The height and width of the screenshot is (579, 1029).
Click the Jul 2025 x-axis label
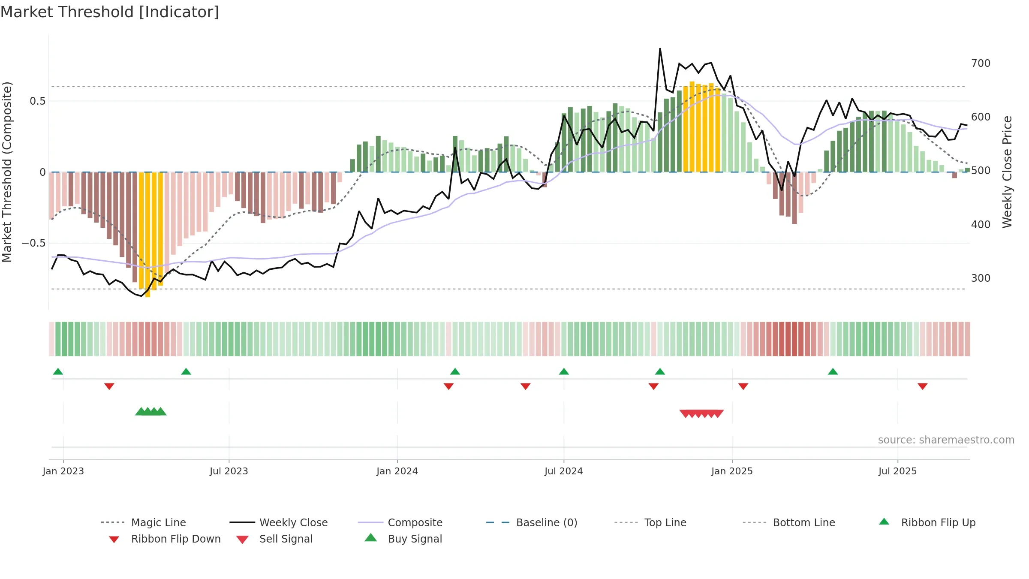(x=897, y=471)
